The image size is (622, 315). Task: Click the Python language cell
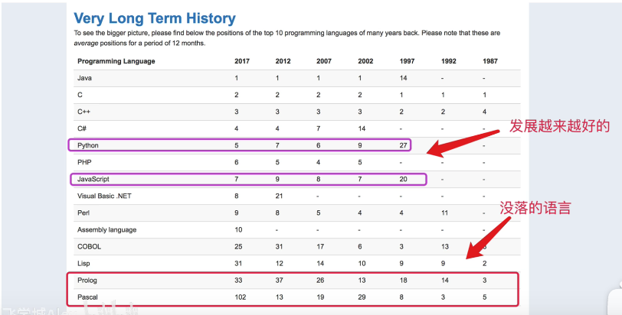[x=88, y=145]
